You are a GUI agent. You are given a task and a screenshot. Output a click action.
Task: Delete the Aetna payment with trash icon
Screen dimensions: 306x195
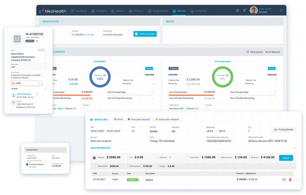tap(290, 180)
